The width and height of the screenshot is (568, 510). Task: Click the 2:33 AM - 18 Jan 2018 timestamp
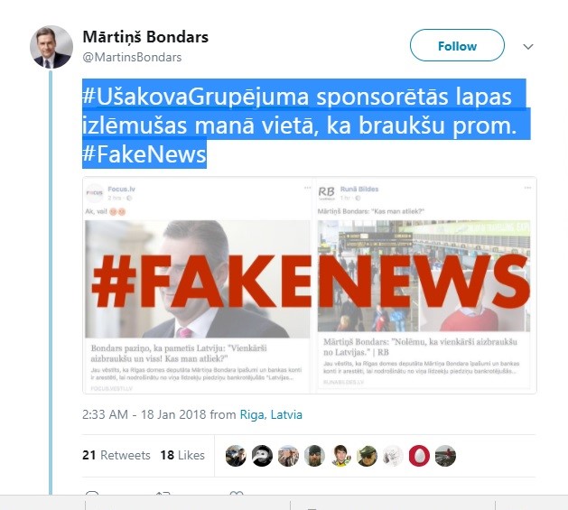click(x=144, y=414)
